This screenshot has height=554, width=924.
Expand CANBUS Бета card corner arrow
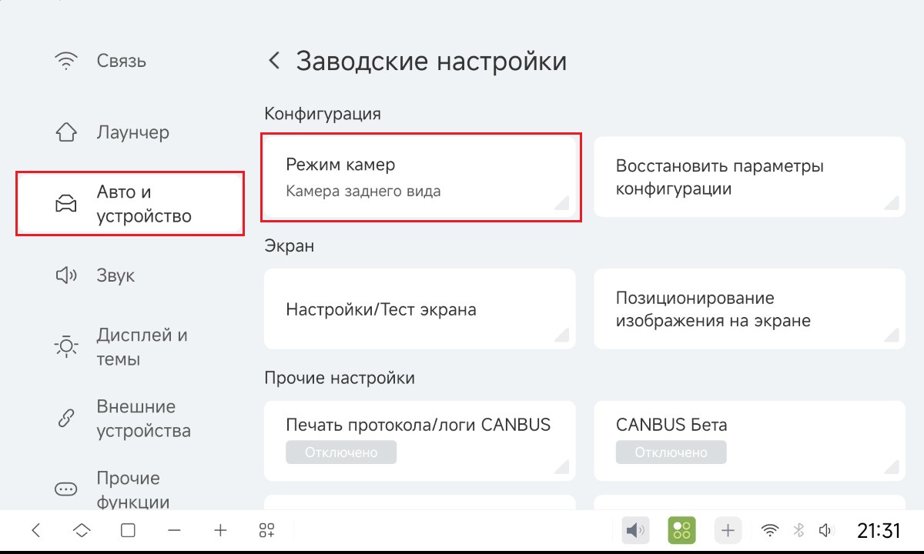coord(892,466)
